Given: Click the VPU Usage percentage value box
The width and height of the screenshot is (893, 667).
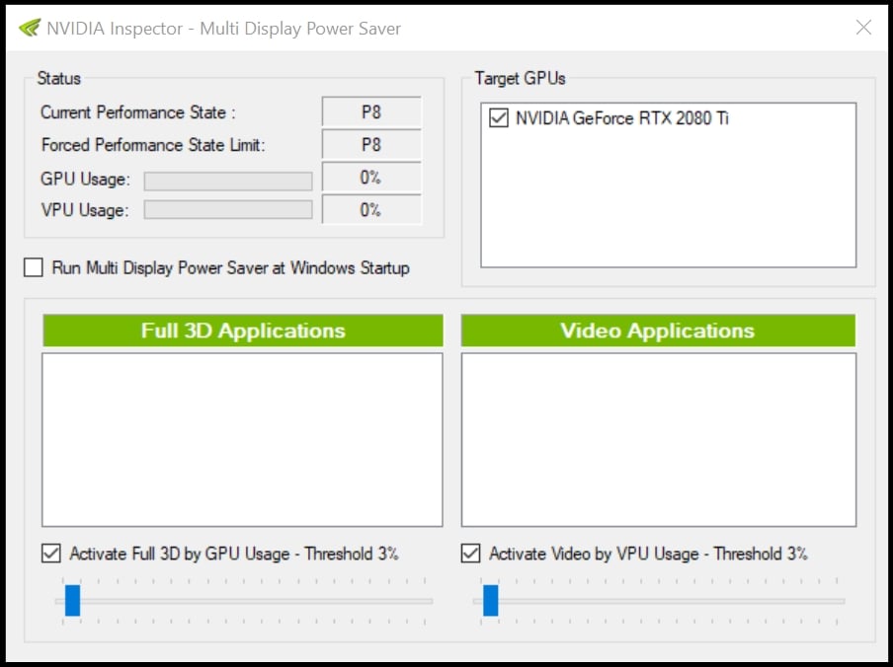Looking at the screenshot, I should (371, 209).
